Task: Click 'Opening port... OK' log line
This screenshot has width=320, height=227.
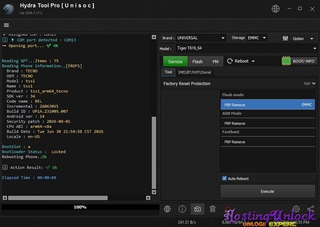Action: [x=30, y=45]
